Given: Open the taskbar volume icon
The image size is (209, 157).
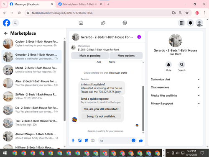Looking at the screenshot, I should [x=177, y=153].
